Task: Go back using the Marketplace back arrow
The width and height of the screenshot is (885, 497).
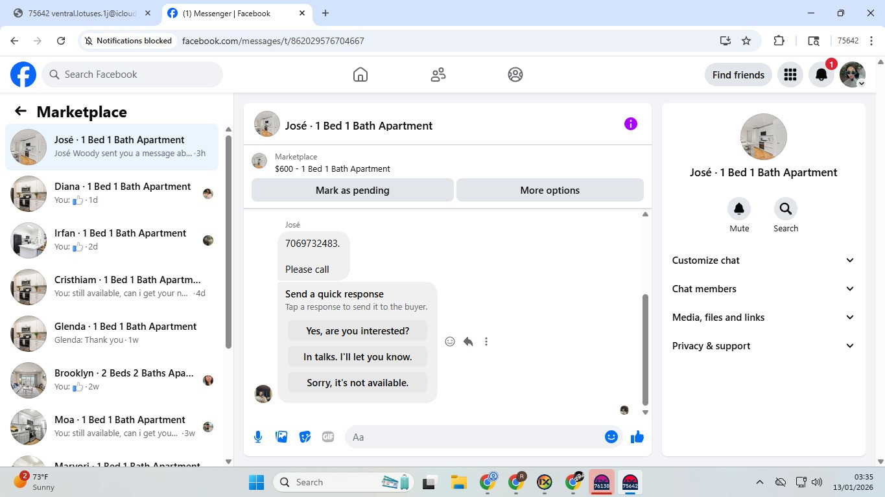Action: (x=21, y=111)
